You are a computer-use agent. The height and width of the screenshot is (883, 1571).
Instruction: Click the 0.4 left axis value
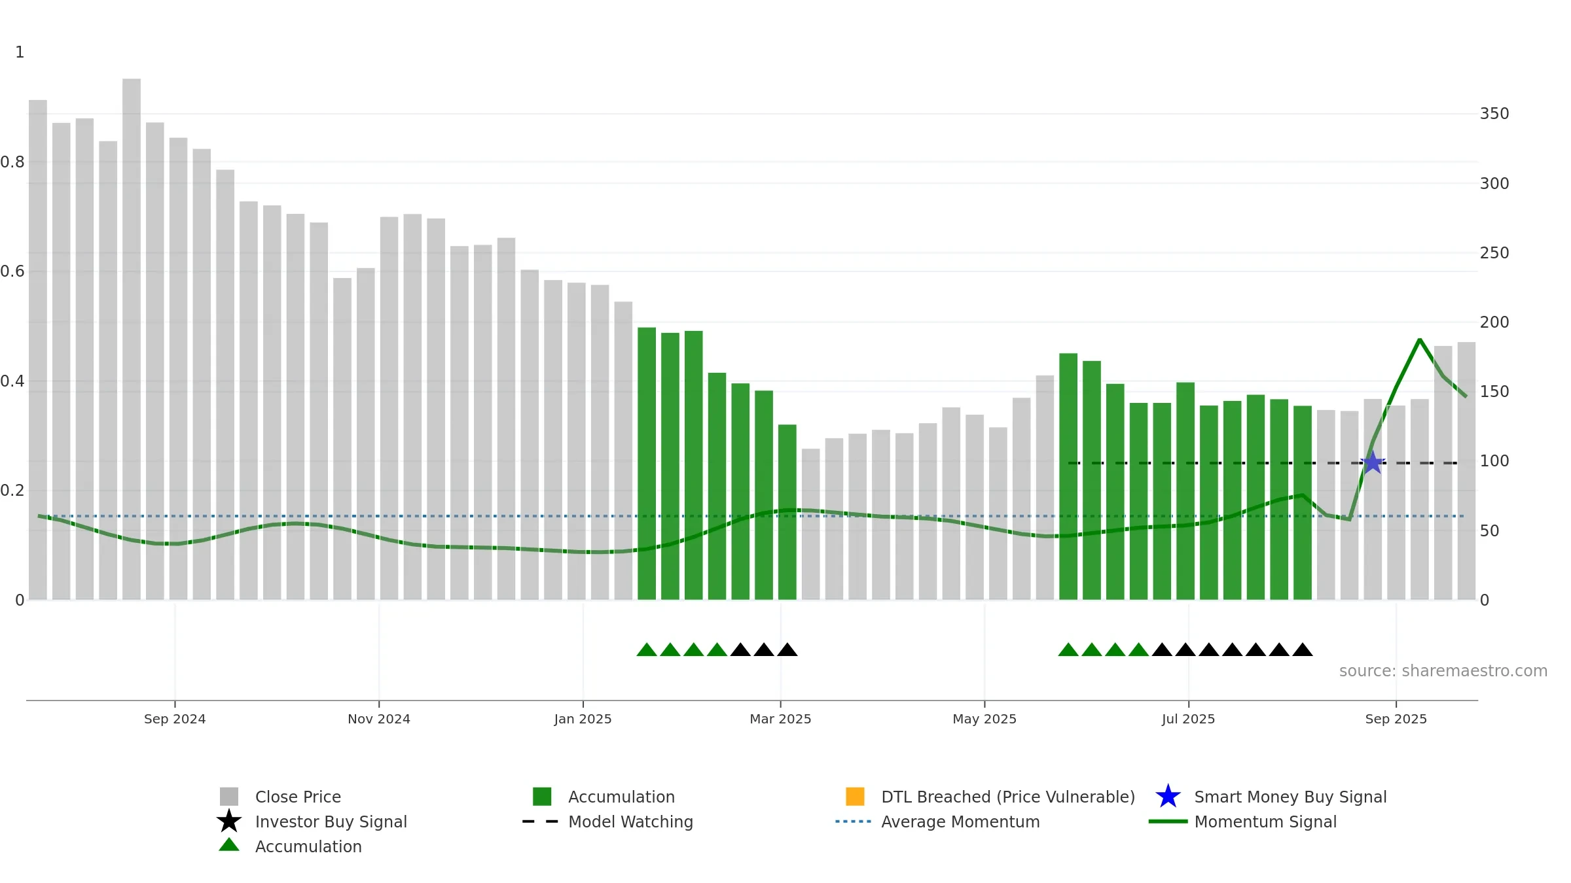pos(12,381)
